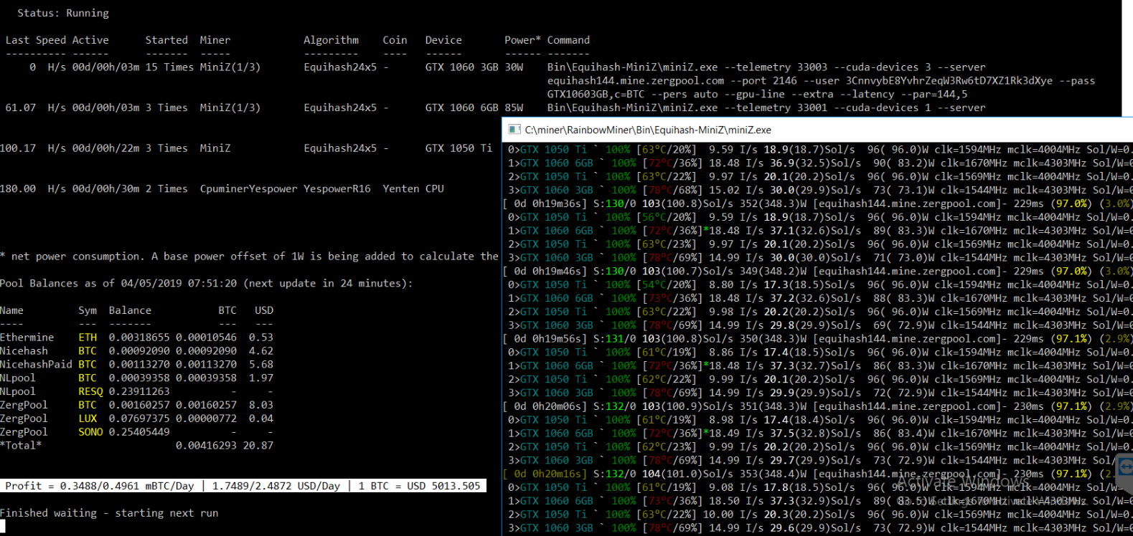Click '0d 0h19m36s' timestamp in miniZ window
Image resolution: width=1133 pixels, height=536 pixels.
(x=550, y=204)
